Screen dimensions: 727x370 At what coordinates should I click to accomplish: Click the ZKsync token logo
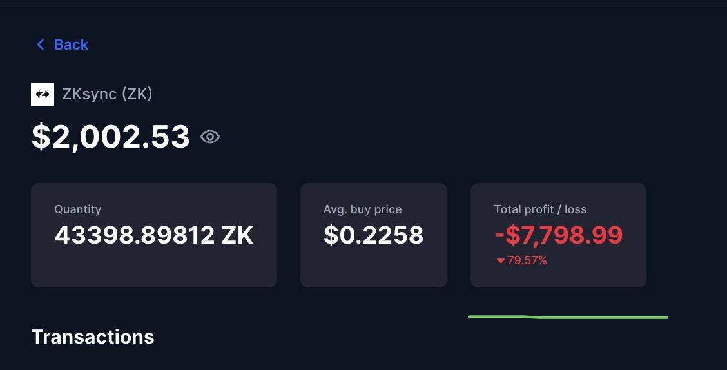[x=43, y=94]
